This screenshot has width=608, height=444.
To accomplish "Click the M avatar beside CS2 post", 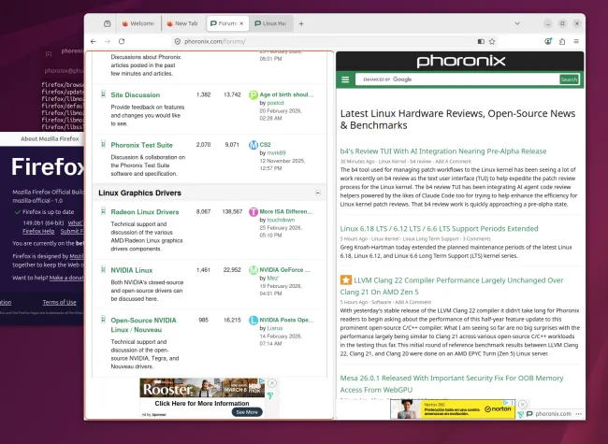I will (x=253, y=145).
